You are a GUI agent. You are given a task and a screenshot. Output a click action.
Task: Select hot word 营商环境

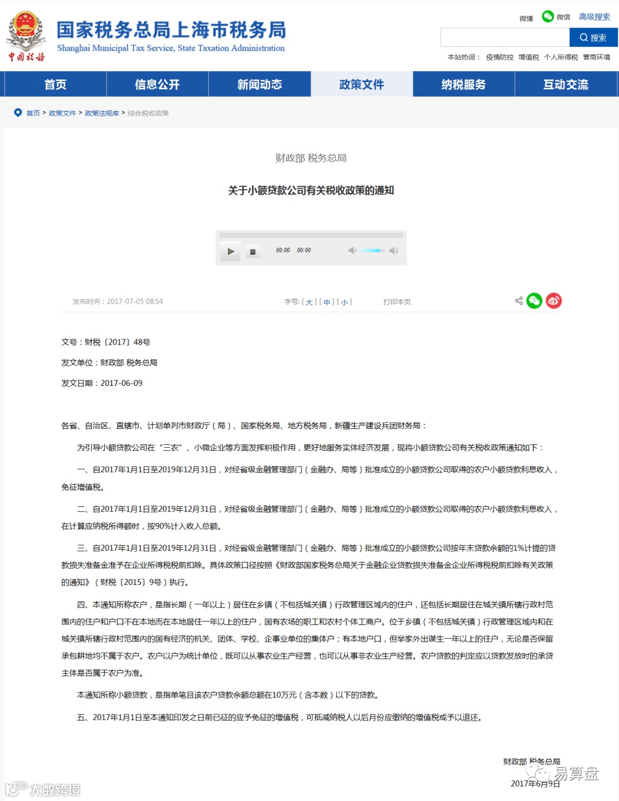(x=597, y=57)
